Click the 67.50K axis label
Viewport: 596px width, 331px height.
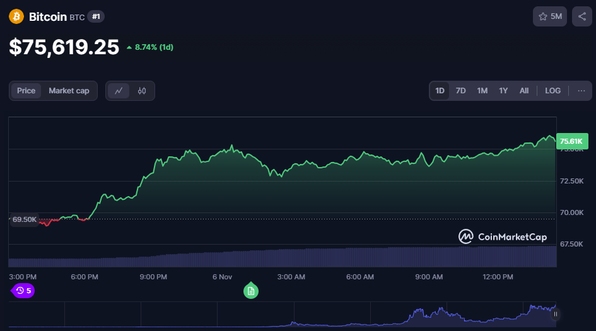571,244
